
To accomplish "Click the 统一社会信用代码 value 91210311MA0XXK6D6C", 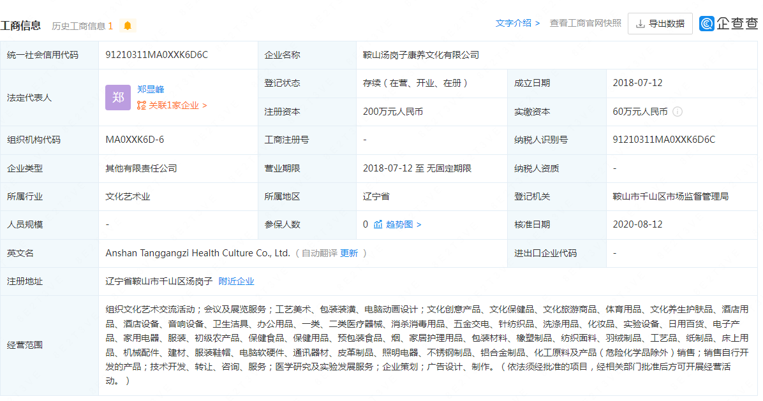I will tap(157, 55).
